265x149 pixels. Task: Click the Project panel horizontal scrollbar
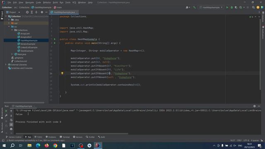(x=24, y=103)
